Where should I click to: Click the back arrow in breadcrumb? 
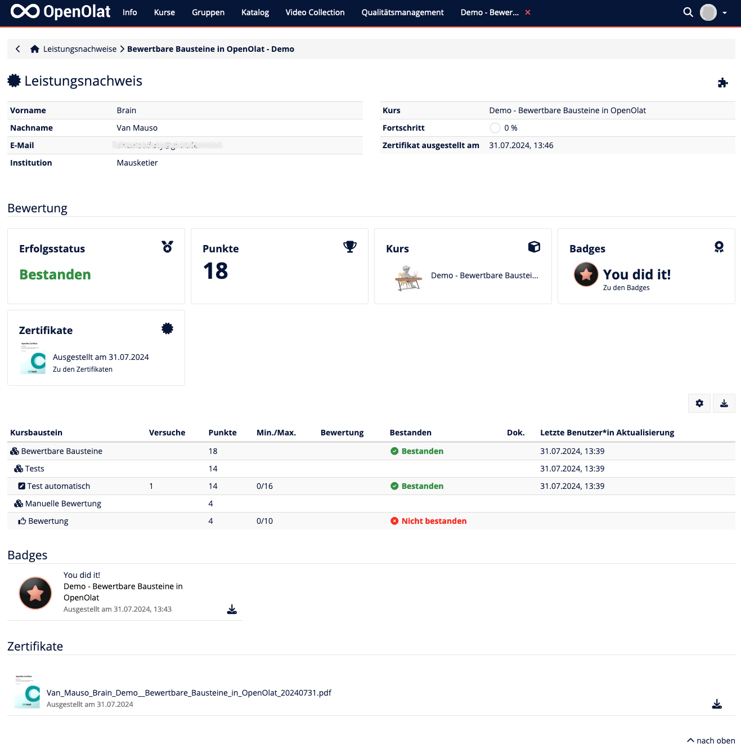[x=18, y=49]
